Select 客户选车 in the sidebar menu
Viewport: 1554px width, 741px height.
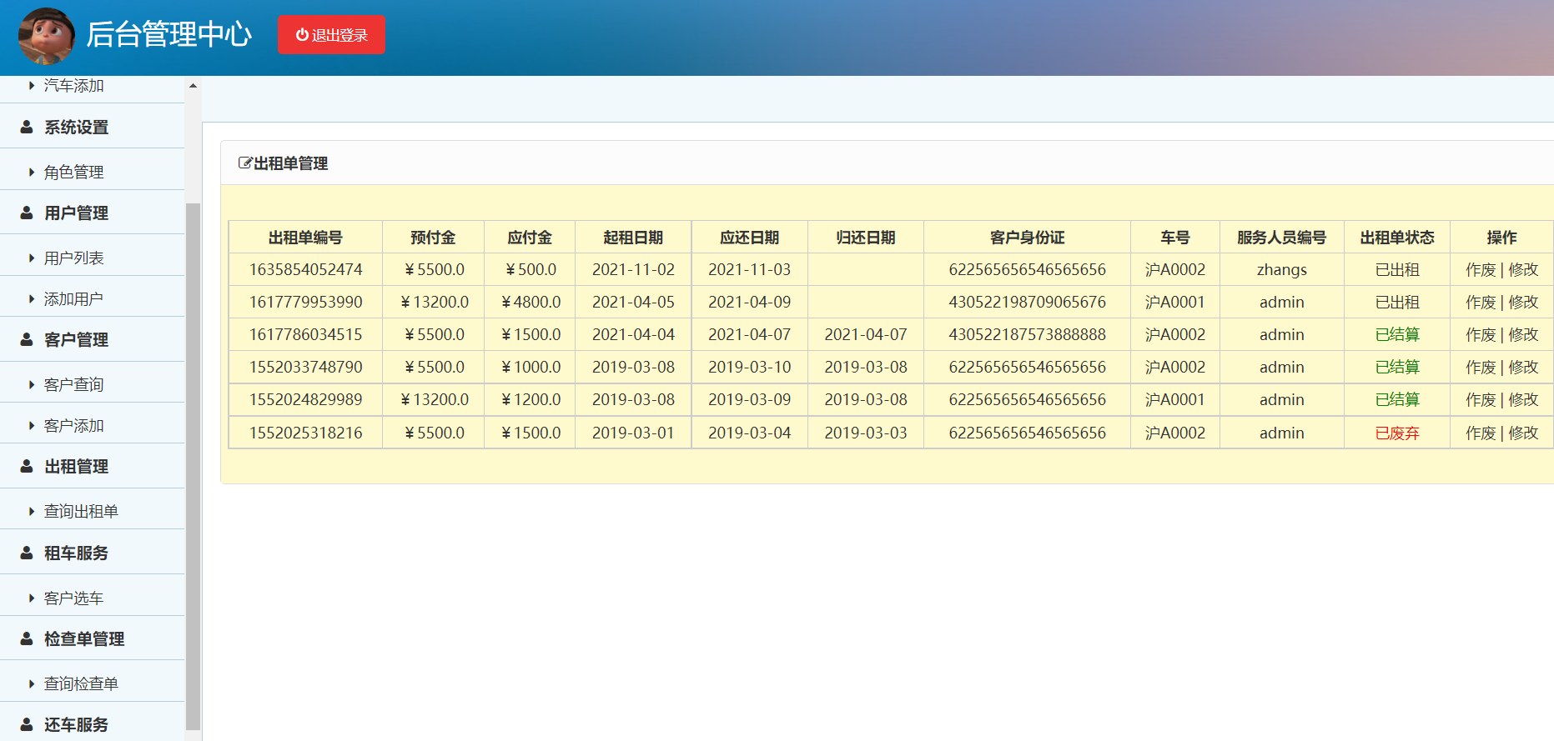click(73, 598)
